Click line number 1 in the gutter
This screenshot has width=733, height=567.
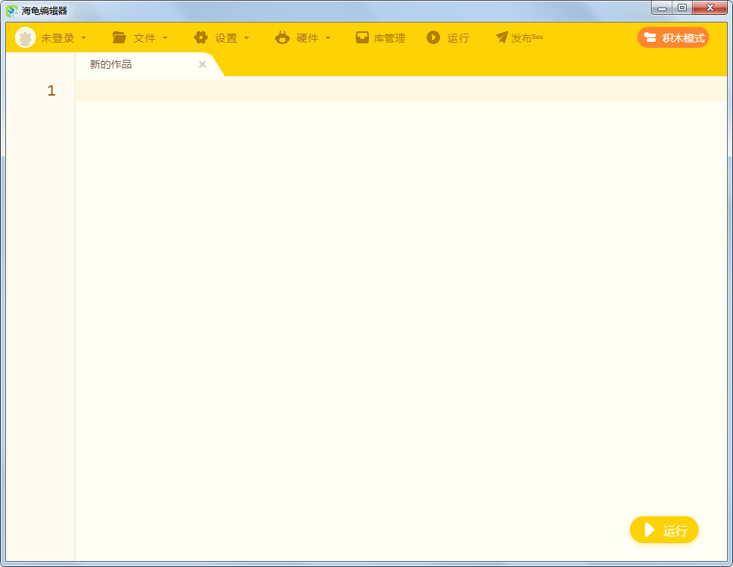51,90
